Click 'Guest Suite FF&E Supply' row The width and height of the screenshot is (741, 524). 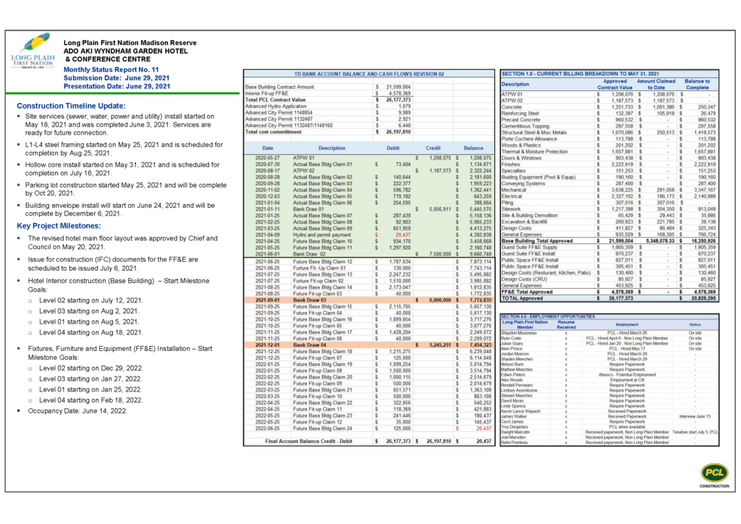pos(609,247)
